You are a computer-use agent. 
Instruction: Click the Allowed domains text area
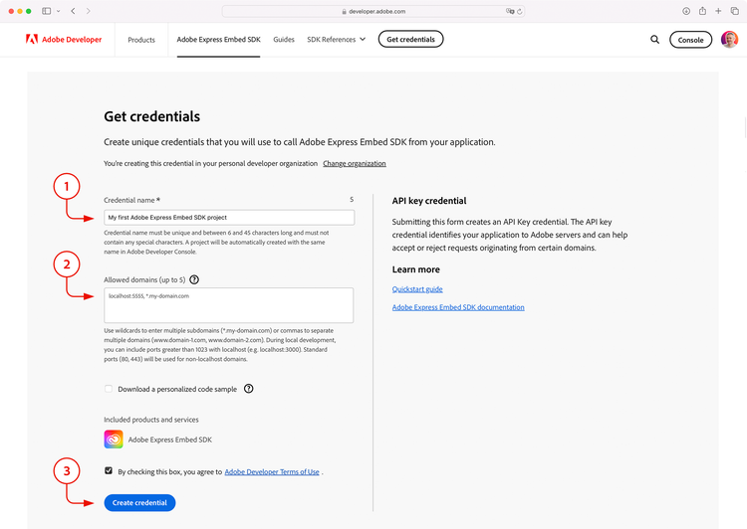(229, 304)
